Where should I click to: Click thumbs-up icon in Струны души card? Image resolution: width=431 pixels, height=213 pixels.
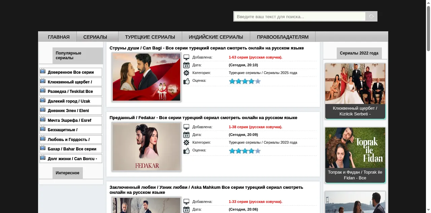pos(186,81)
